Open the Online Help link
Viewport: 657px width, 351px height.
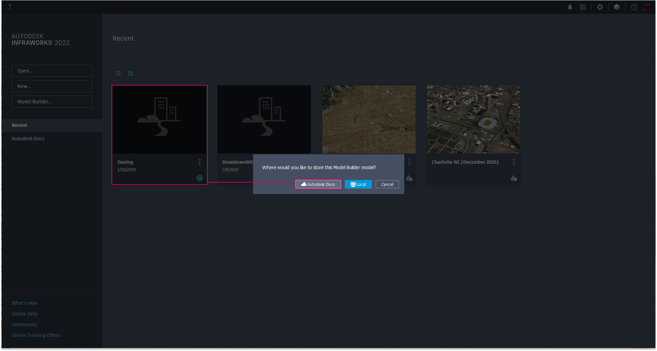click(x=25, y=314)
